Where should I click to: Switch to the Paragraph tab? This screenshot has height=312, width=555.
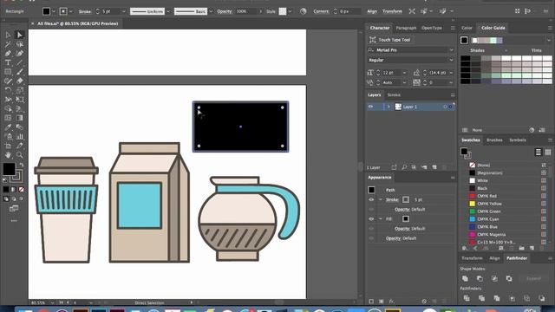click(x=406, y=28)
